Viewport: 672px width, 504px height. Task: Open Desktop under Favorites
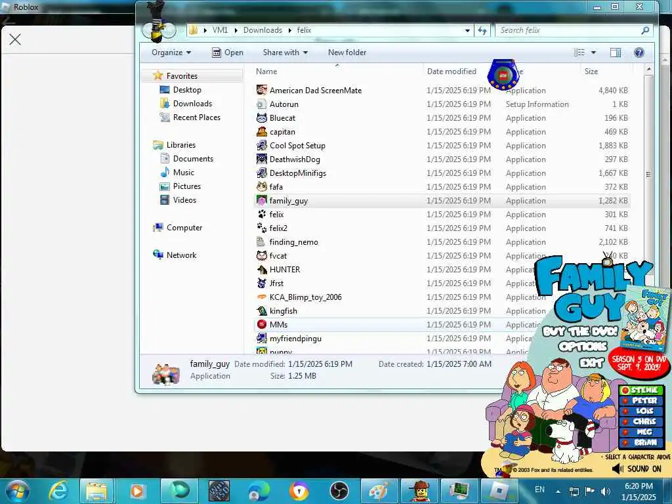[187, 89]
